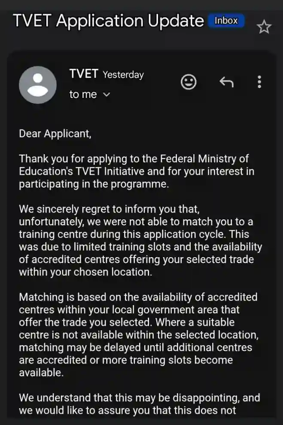Tap the TVET sender name

pos(84,74)
